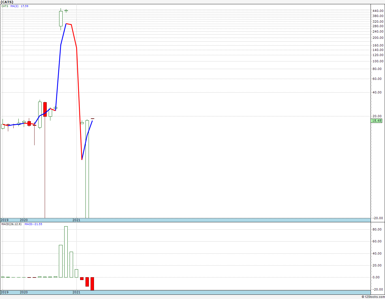
Task: Click the 100.00 price axis label
Action: click(378, 61)
